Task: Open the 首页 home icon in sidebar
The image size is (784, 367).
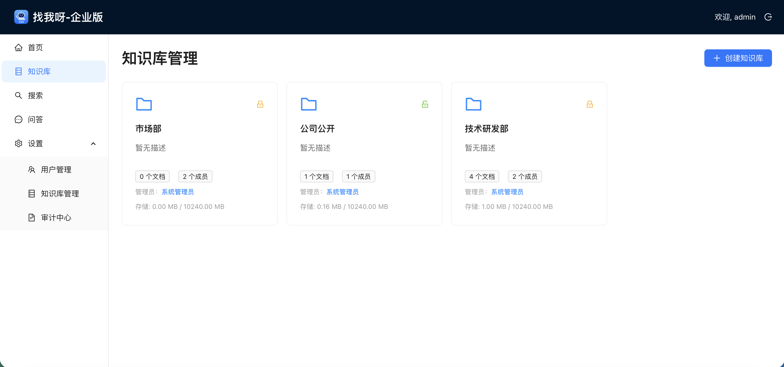Action: (18, 47)
